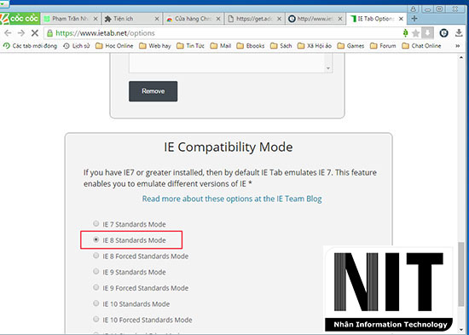Open Các tab mới đóng bookmark

30,46
